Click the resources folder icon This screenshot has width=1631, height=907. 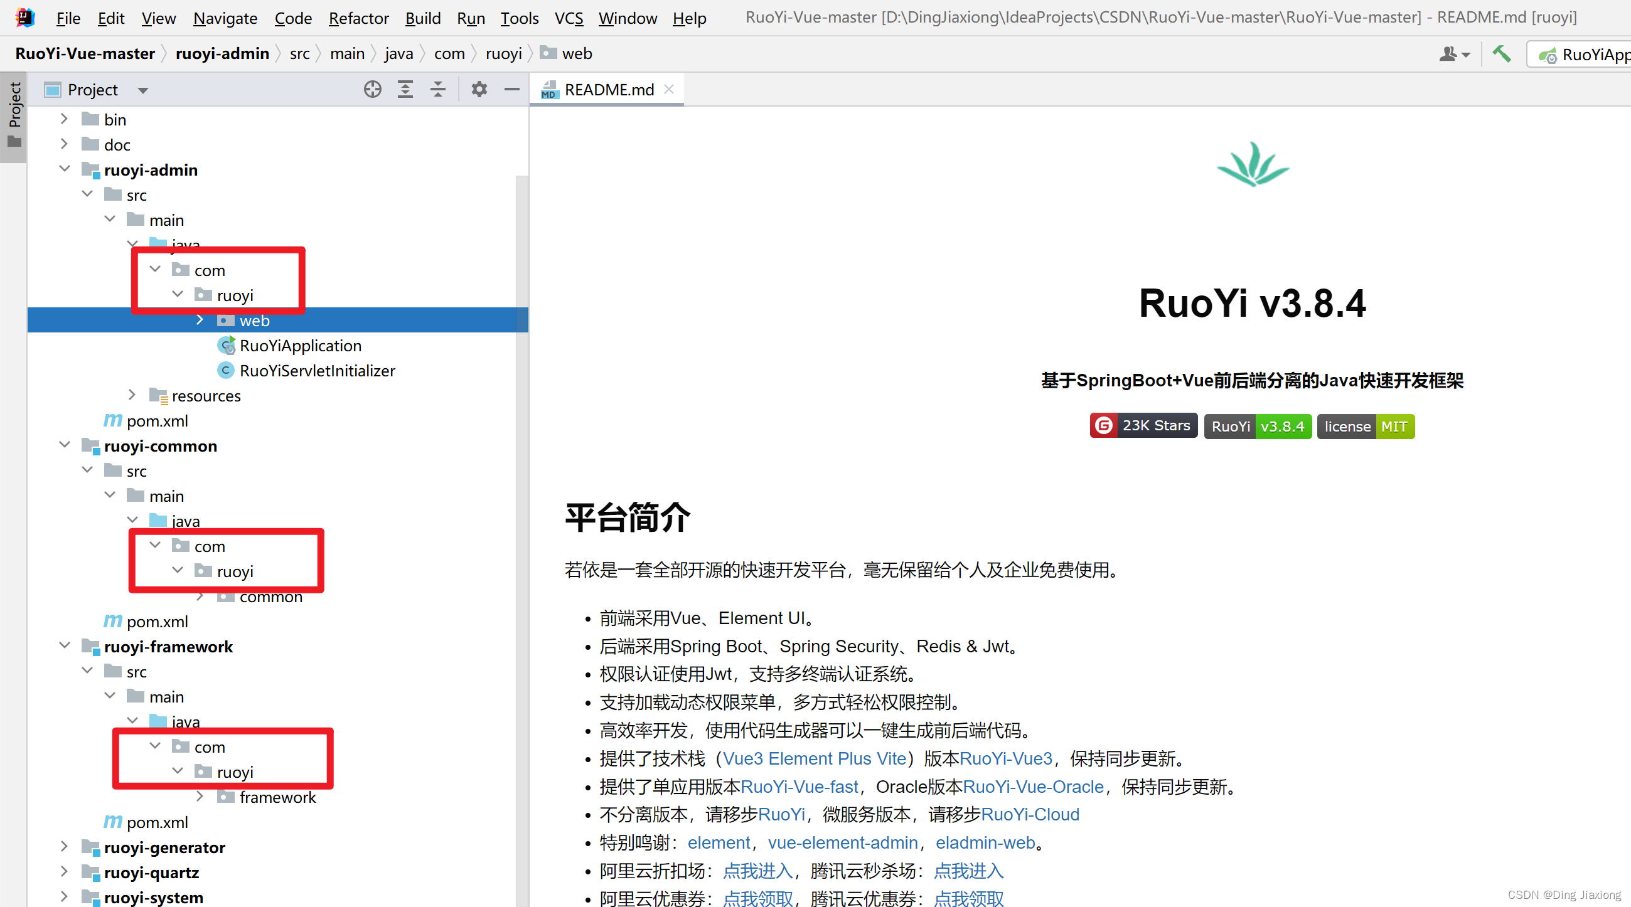158,396
